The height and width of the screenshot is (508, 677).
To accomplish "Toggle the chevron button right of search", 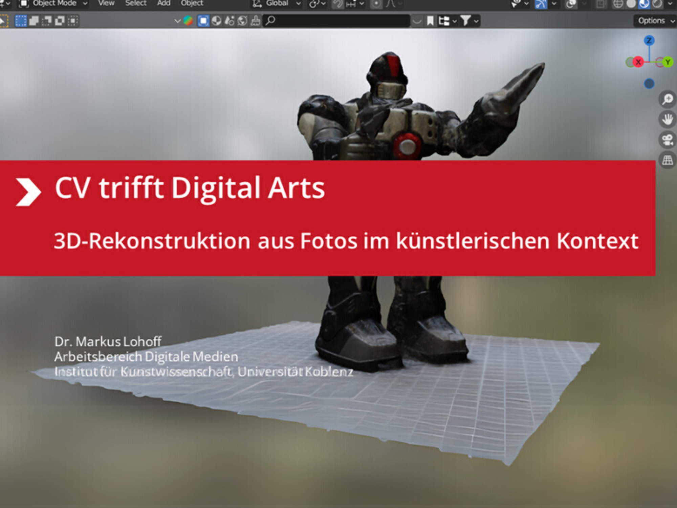I will pos(417,21).
